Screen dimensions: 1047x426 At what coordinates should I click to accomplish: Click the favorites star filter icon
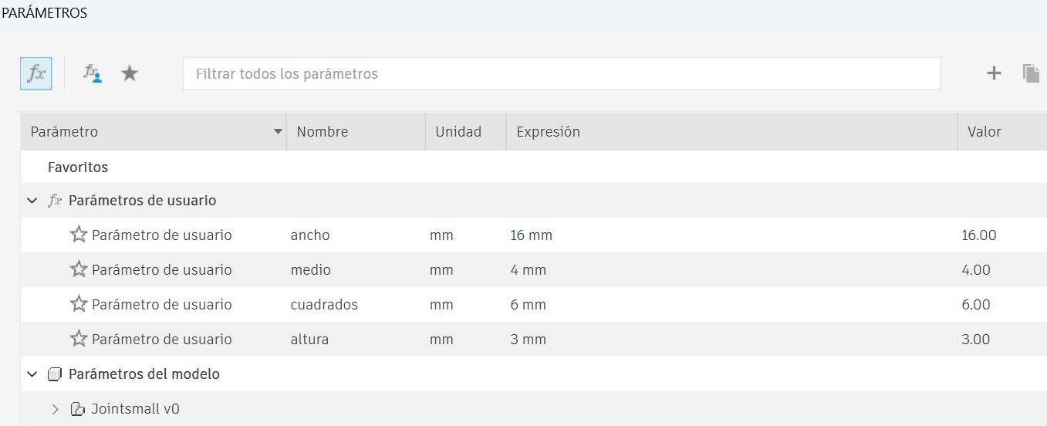click(x=130, y=74)
